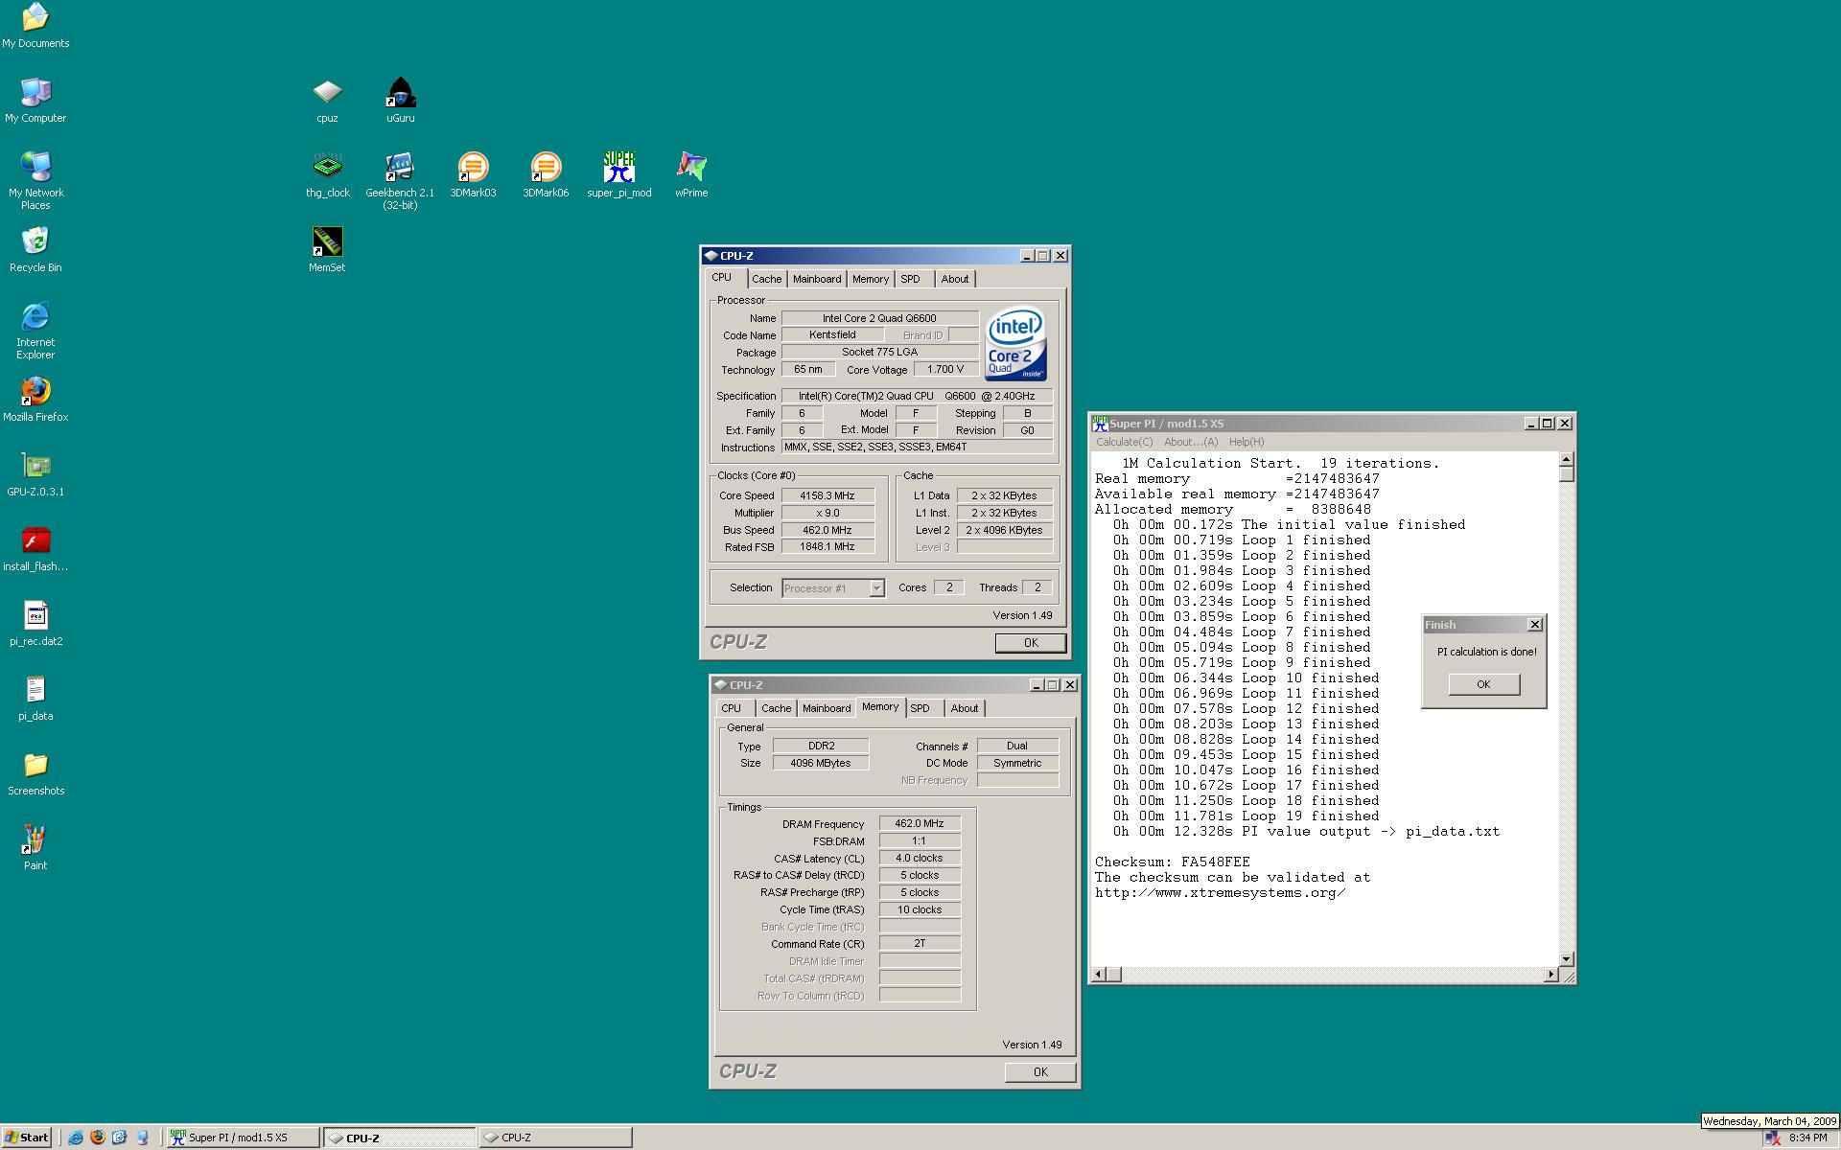1841x1150 pixels.
Task: Close the Finish dialog with X
Action: tap(1534, 625)
